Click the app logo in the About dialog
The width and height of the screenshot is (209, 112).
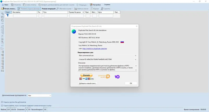point(74,32)
